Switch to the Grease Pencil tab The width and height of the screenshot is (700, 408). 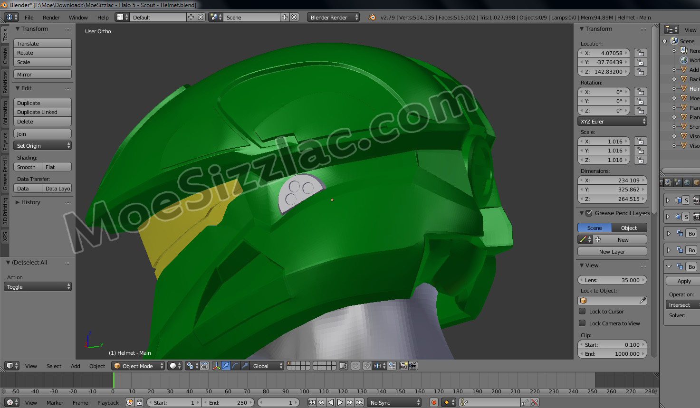(5, 174)
